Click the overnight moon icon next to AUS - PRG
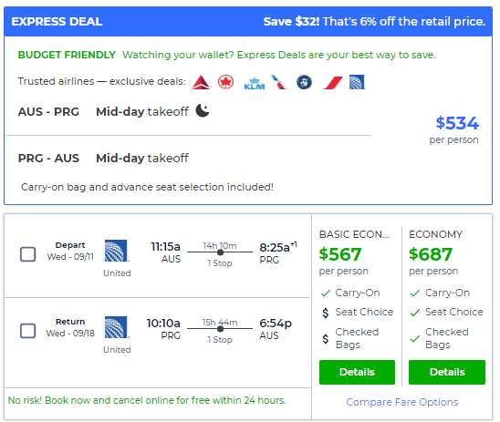 [203, 110]
